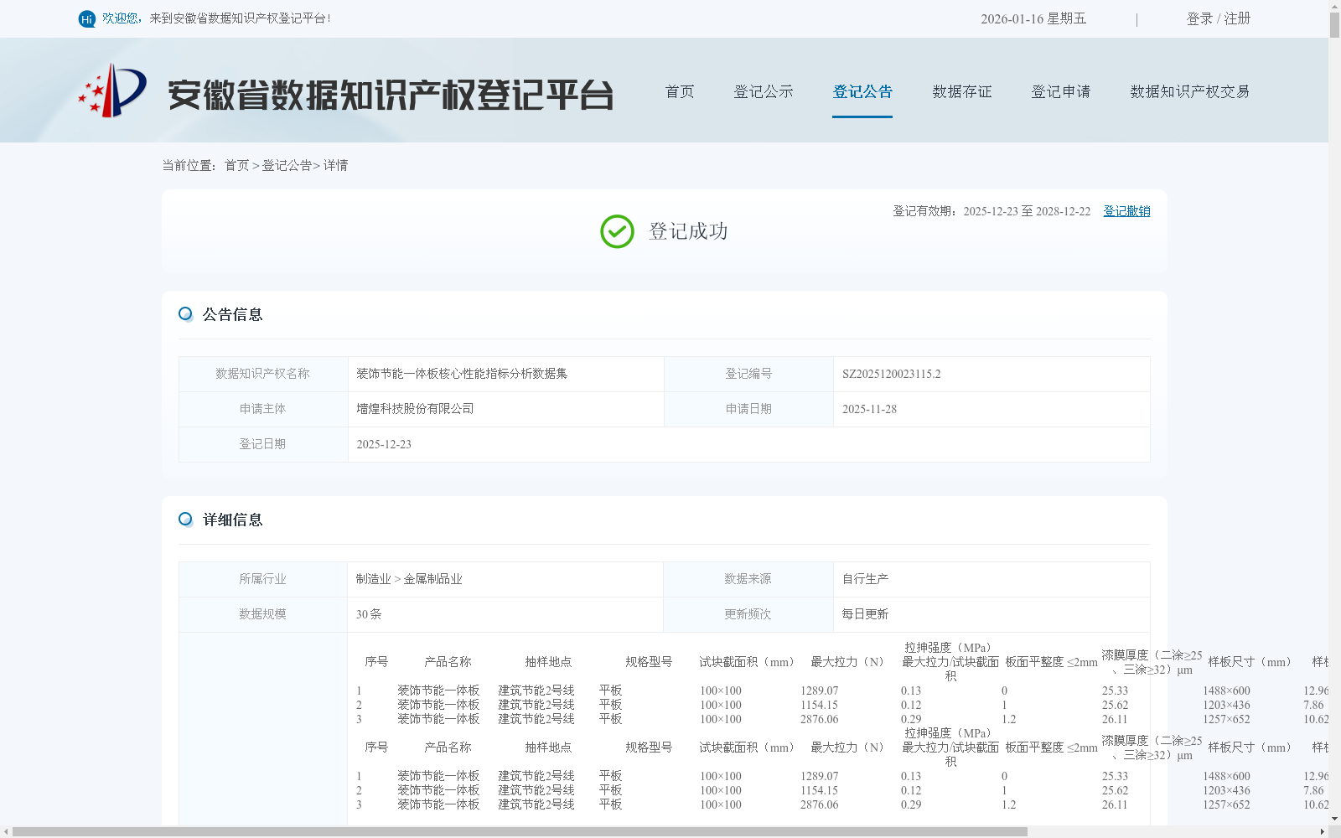Click the date 2026-01-16 星期五

(x=1033, y=18)
